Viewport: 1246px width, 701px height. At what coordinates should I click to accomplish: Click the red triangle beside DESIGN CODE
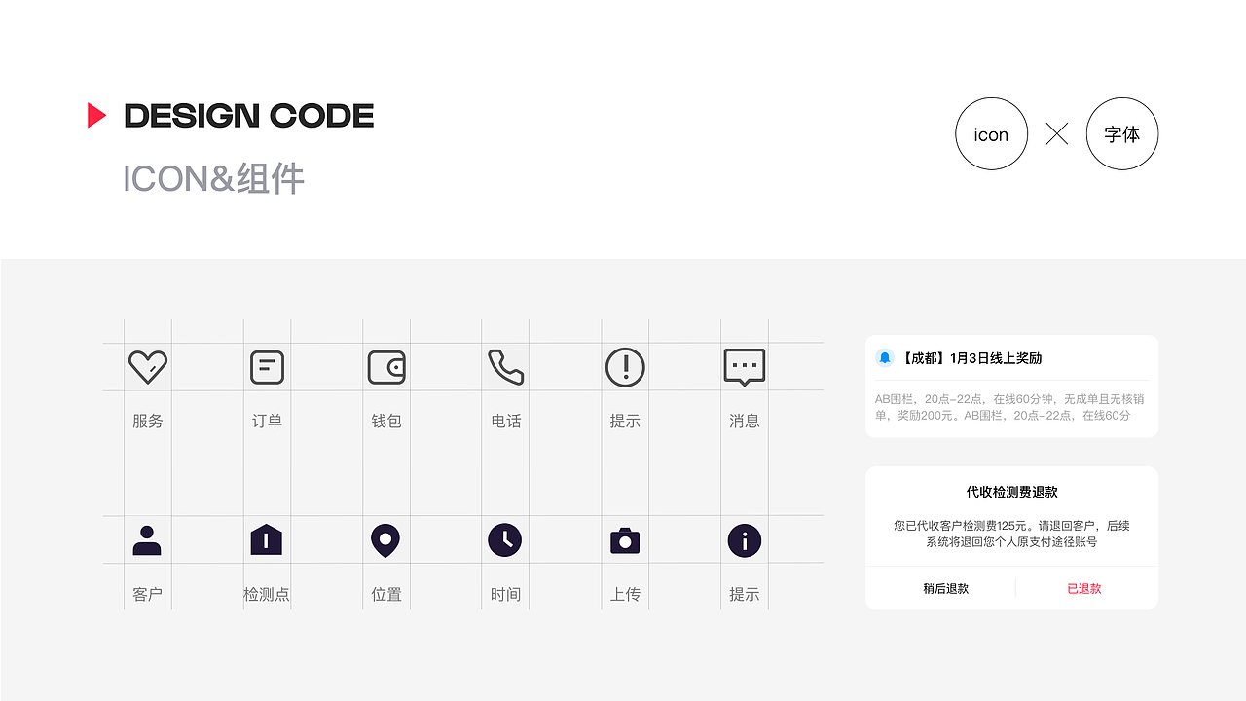96,115
